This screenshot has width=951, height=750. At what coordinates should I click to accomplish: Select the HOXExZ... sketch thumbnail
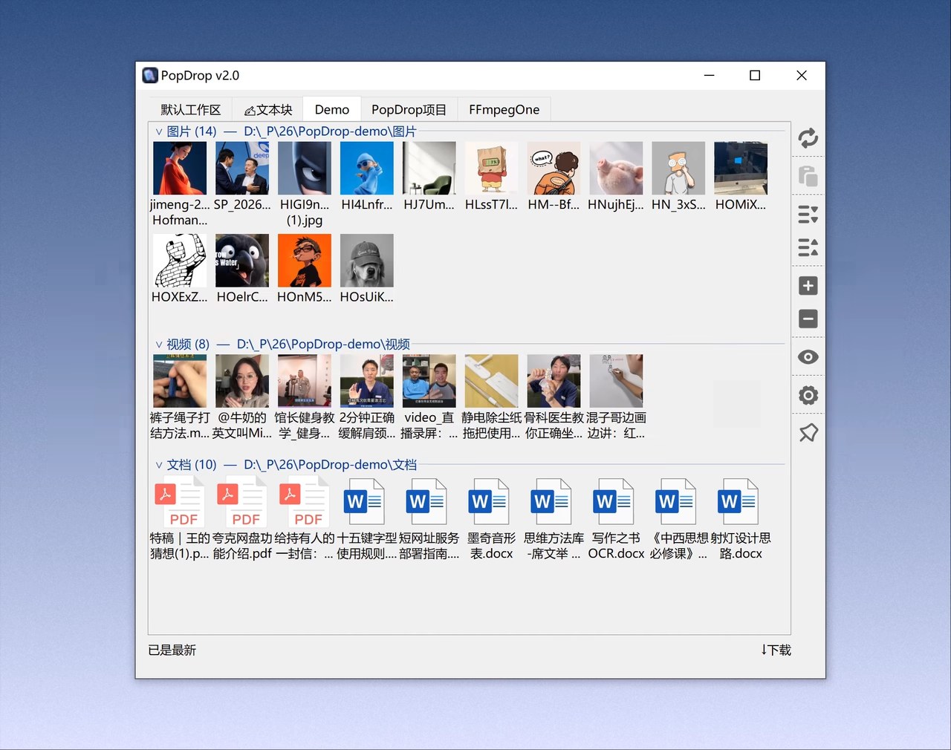coord(180,261)
